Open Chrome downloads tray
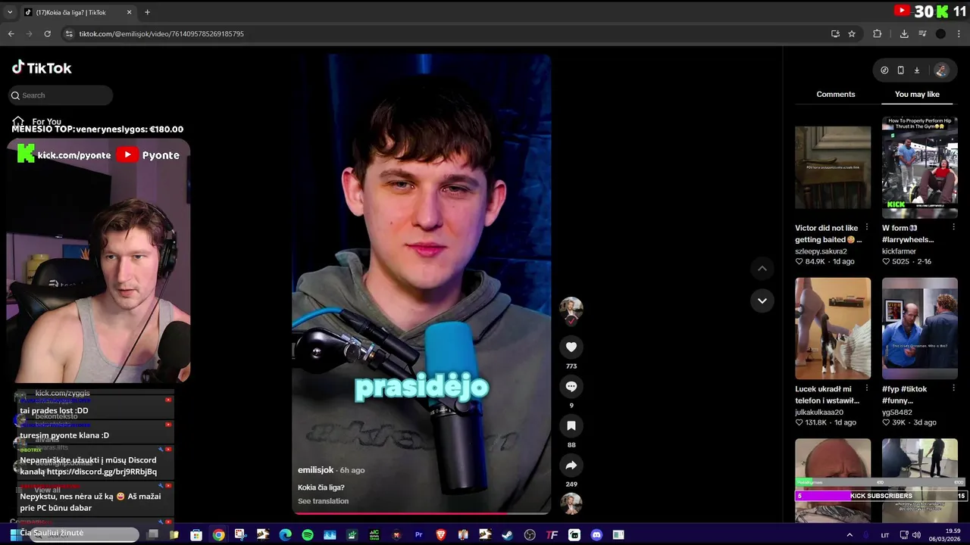Viewport: 970px width, 545px height. [904, 33]
